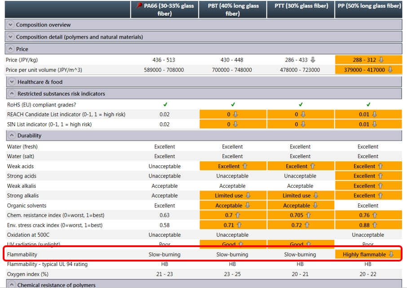Click the up arrow beside Chem. resistance 0.7
Image resolution: width=407 pixels, height=288 pixels.
click(x=238, y=215)
